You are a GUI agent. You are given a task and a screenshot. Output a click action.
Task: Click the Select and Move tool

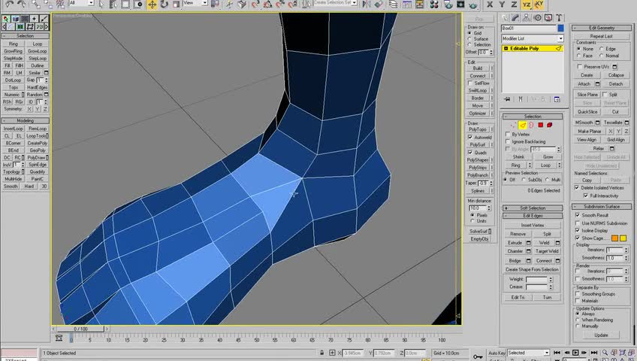pyautogui.click(x=152, y=5)
